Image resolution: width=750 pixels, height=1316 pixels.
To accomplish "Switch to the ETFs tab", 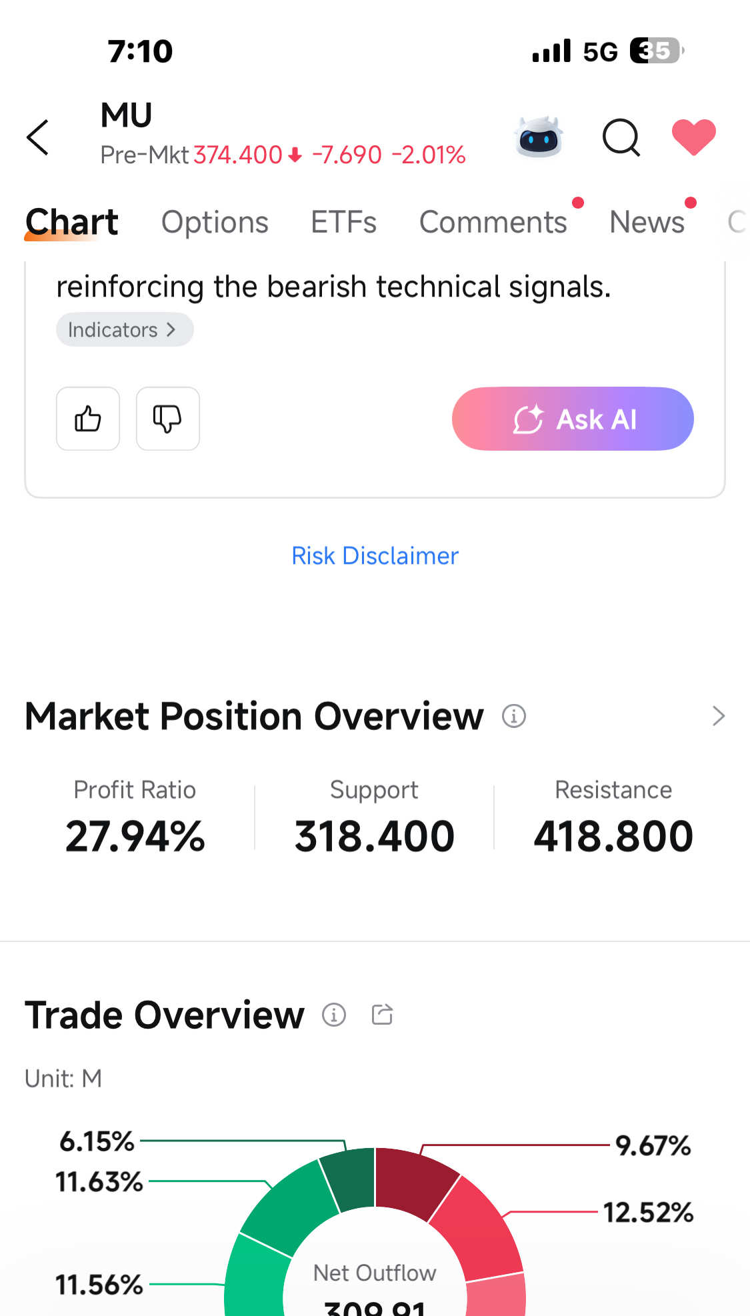I will [344, 222].
